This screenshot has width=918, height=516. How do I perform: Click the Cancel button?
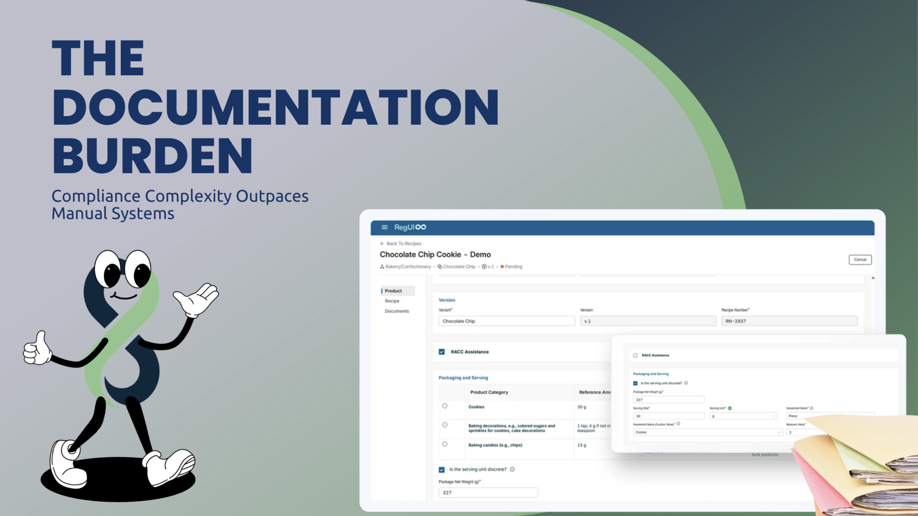pyautogui.click(x=860, y=259)
